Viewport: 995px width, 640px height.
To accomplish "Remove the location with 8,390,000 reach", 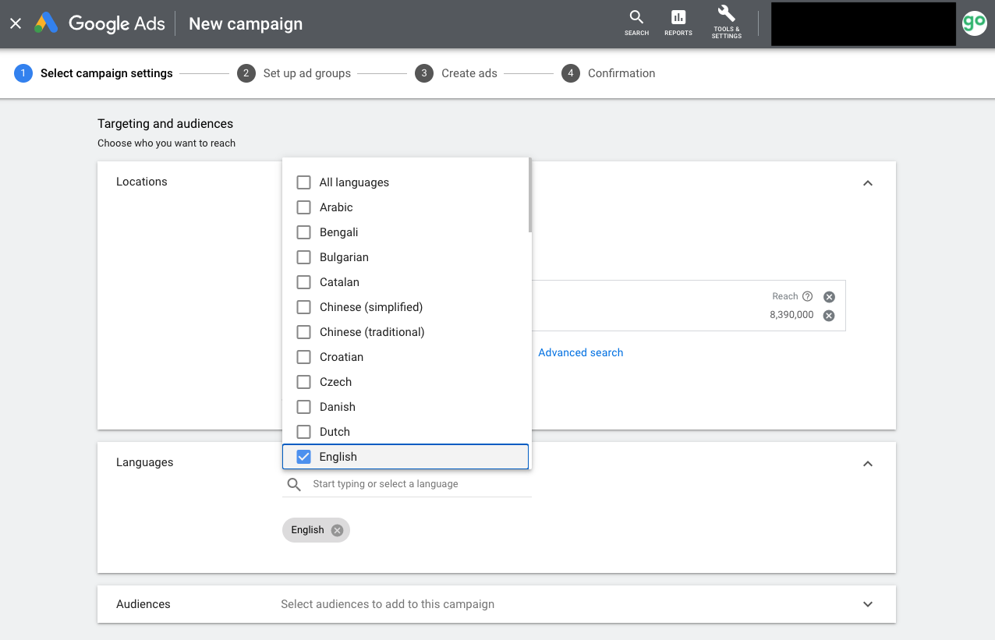I will point(830,316).
